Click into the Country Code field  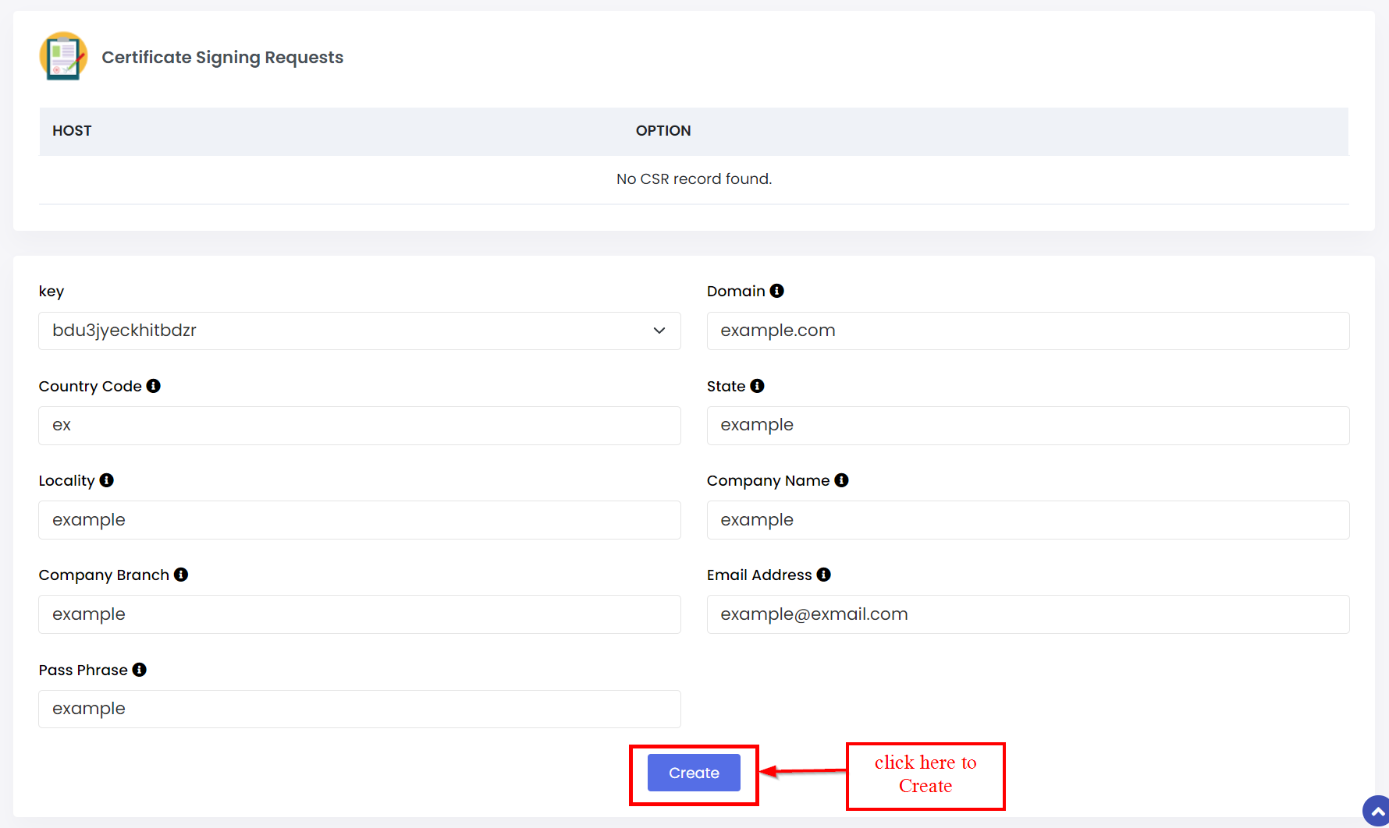point(359,426)
